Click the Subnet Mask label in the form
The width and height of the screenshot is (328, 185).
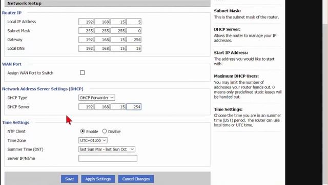[x=18, y=31]
